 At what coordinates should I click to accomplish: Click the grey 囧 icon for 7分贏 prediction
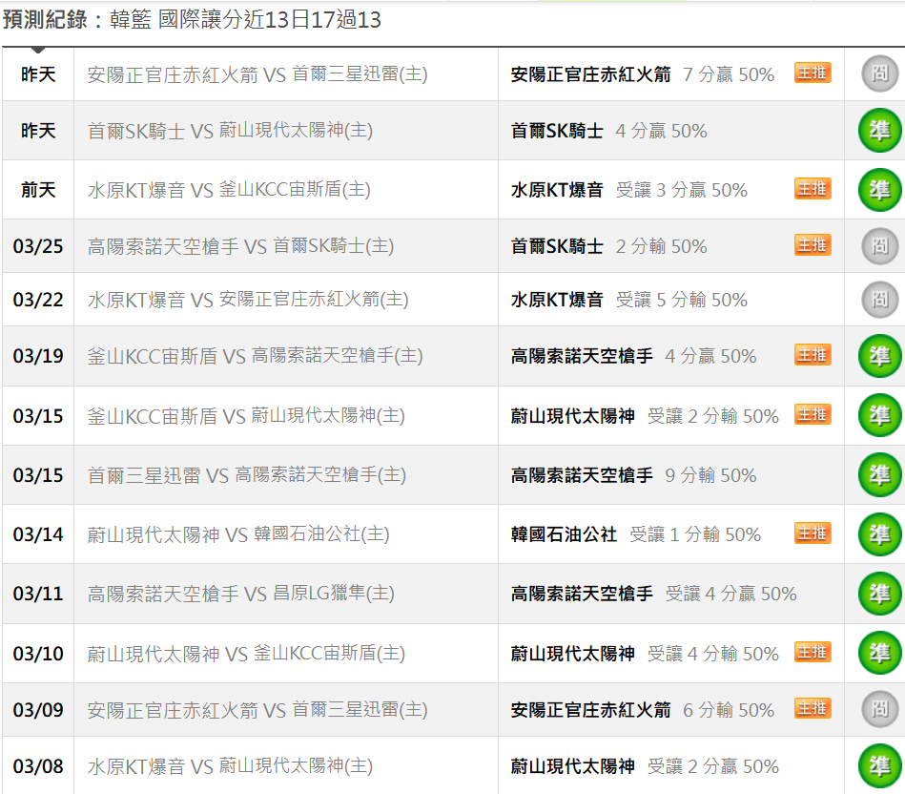[879, 73]
